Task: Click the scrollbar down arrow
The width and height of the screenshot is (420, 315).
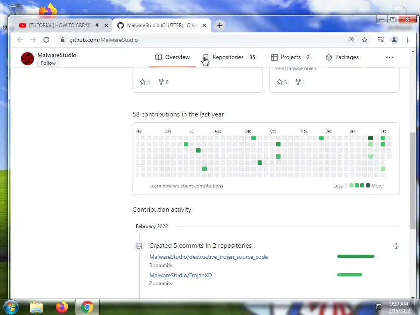Action: (413, 297)
